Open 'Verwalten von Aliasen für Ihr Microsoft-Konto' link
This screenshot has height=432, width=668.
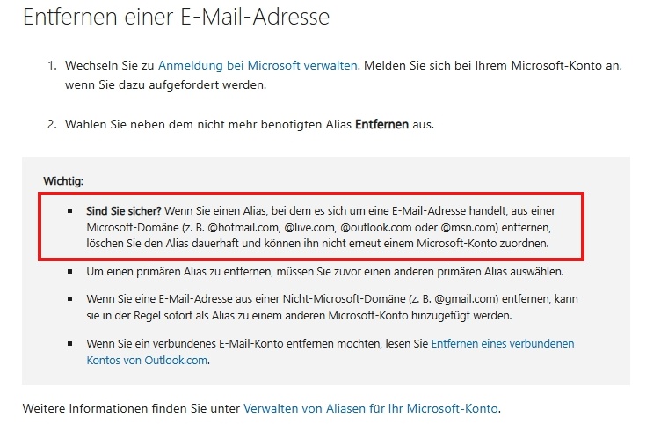371,408
